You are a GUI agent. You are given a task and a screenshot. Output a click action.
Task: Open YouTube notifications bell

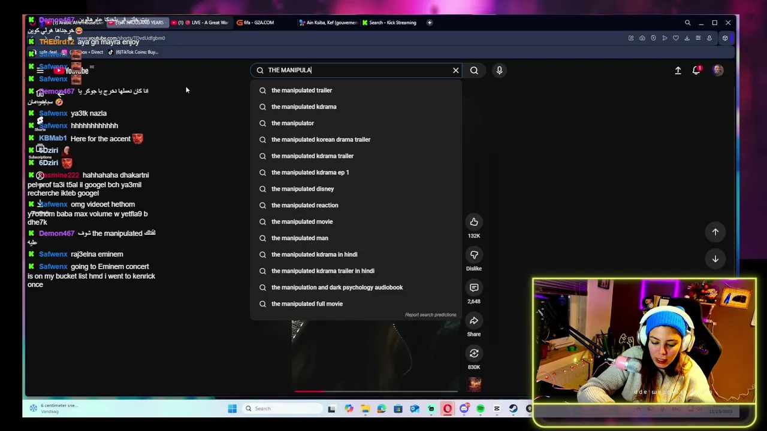coord(696,70)
